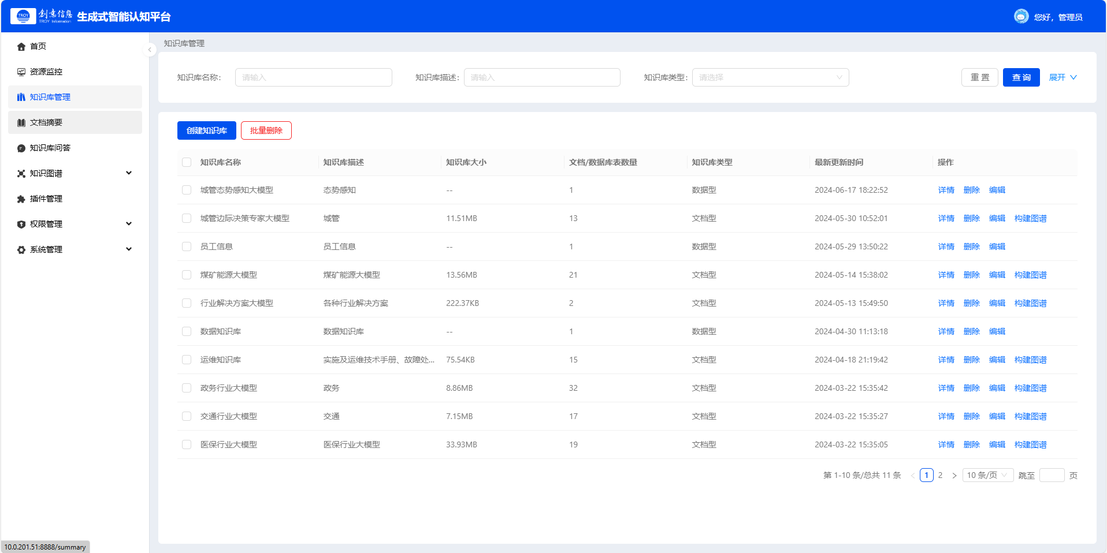Click the 知识库管理 breadcrumb text

pyautogui.click(x=184, y=43)
